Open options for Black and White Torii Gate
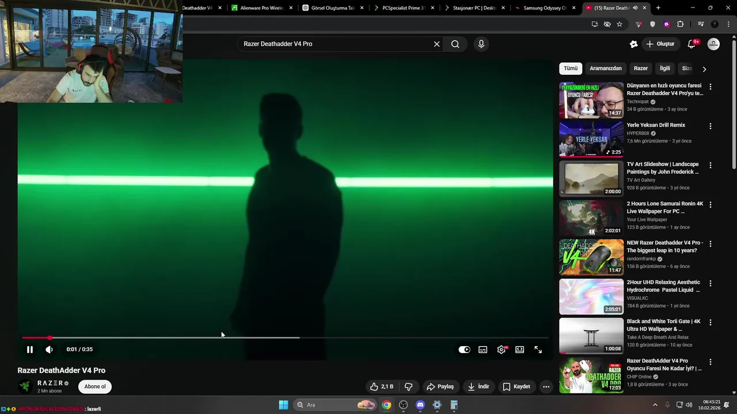The height and width of the screenshot is (414, 737). coord(710,323)
